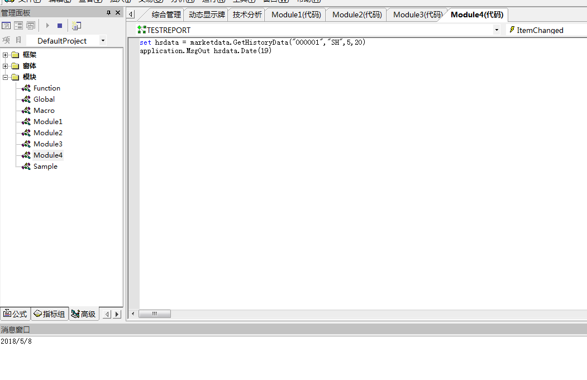The height and width of the screenshot is (380, 587).
Task: Select the 框架 folder
Action: [x=29, y=55]
